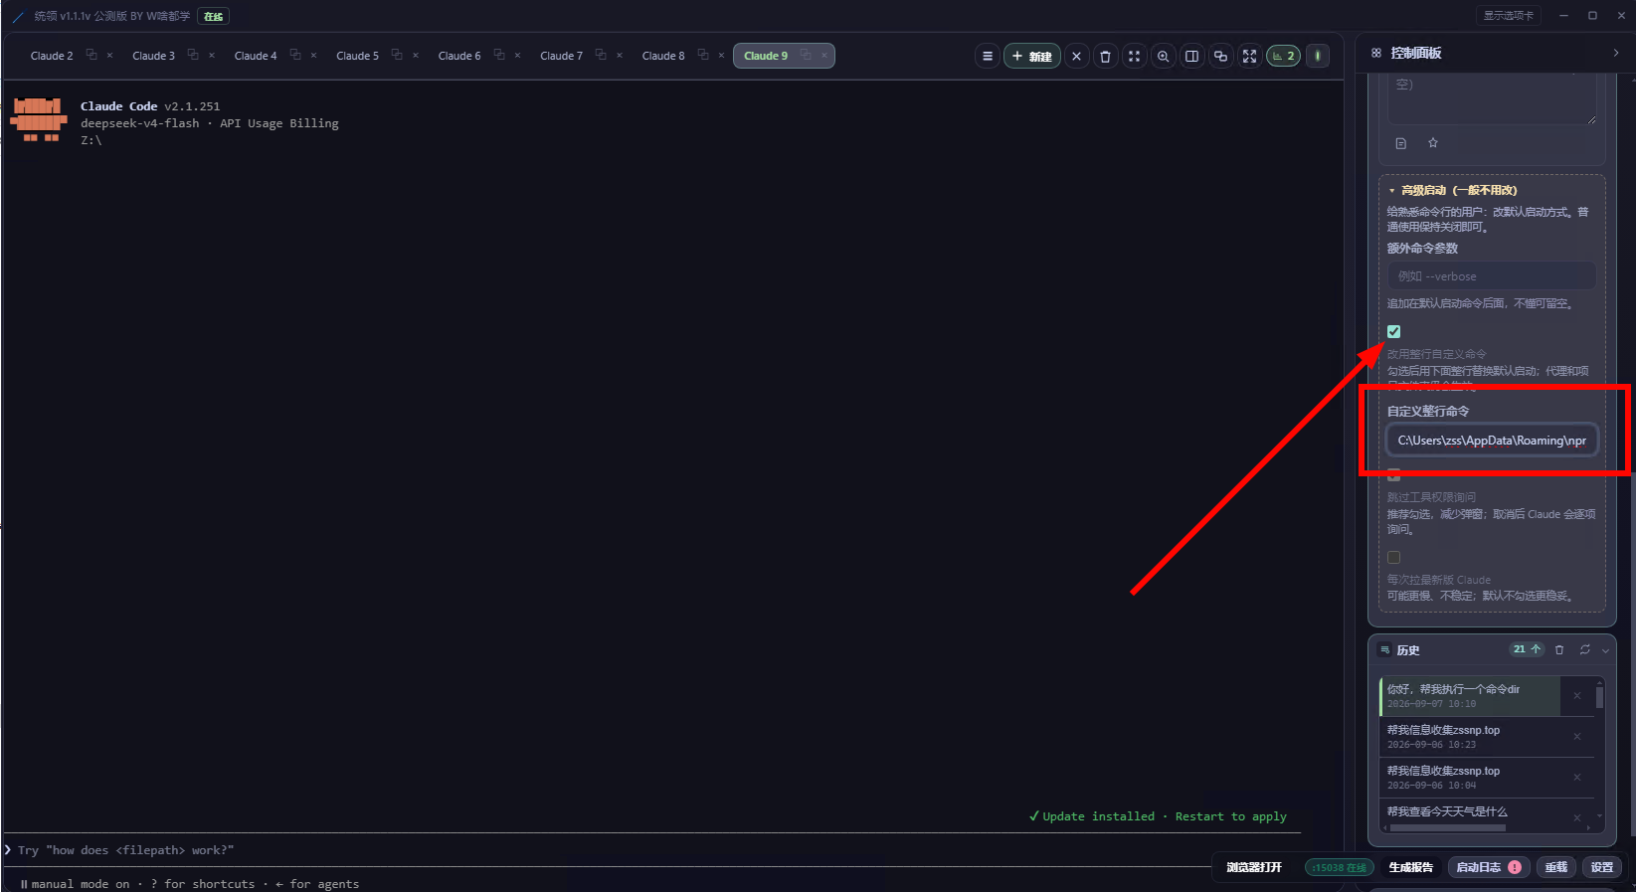Remove the 帮我查看今天天气是什么 history entry
This screenshot has width=1636, height=892.
[x=1577, y=817]
